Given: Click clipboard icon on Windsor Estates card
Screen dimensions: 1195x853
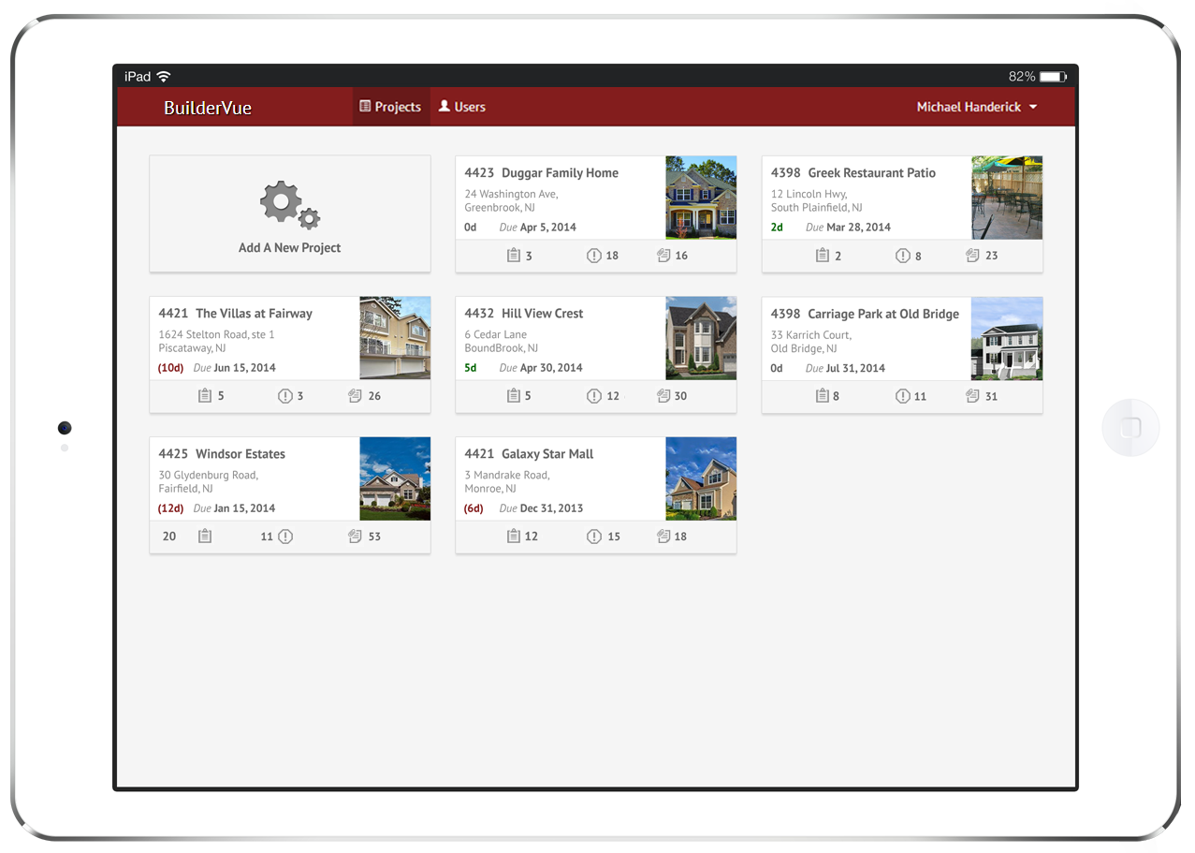Looking at the screenshot, I should coord(205,536).
